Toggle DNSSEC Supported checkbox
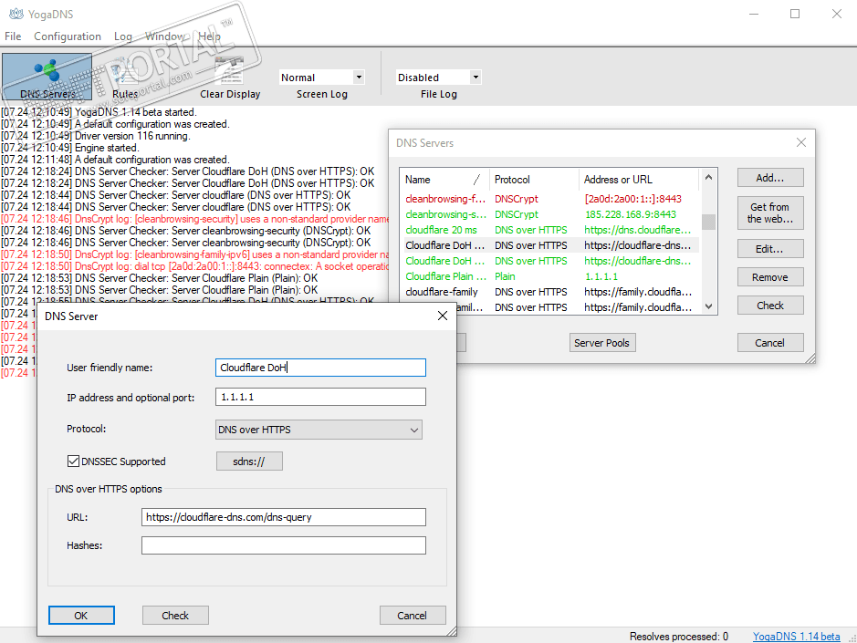 click(73, 462)
